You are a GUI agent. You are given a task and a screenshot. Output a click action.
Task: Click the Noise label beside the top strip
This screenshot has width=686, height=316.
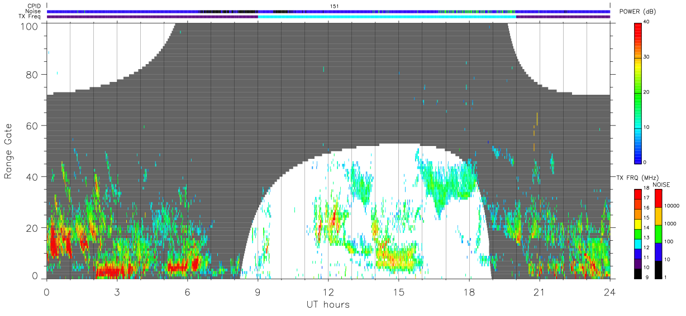(x=34, y=11)
